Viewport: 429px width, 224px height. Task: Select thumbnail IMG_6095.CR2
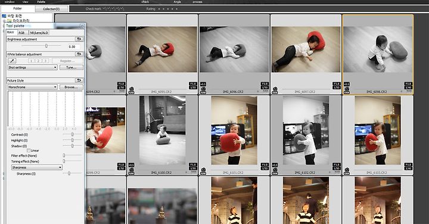[162, 54]
